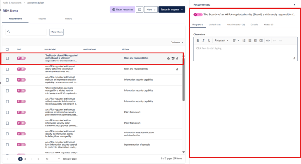Image resolution: width=301 pixels, height=164 pixels.
Task: Check the box for requirement 13
Action: (x=7, y=58)
